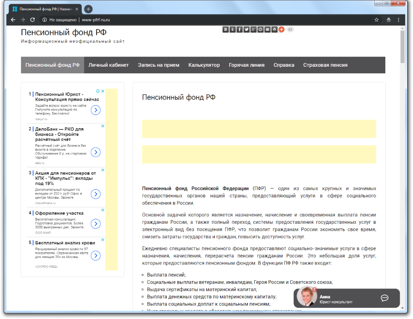
Task: Share the page on Twitter
Action: coord(247,29)
